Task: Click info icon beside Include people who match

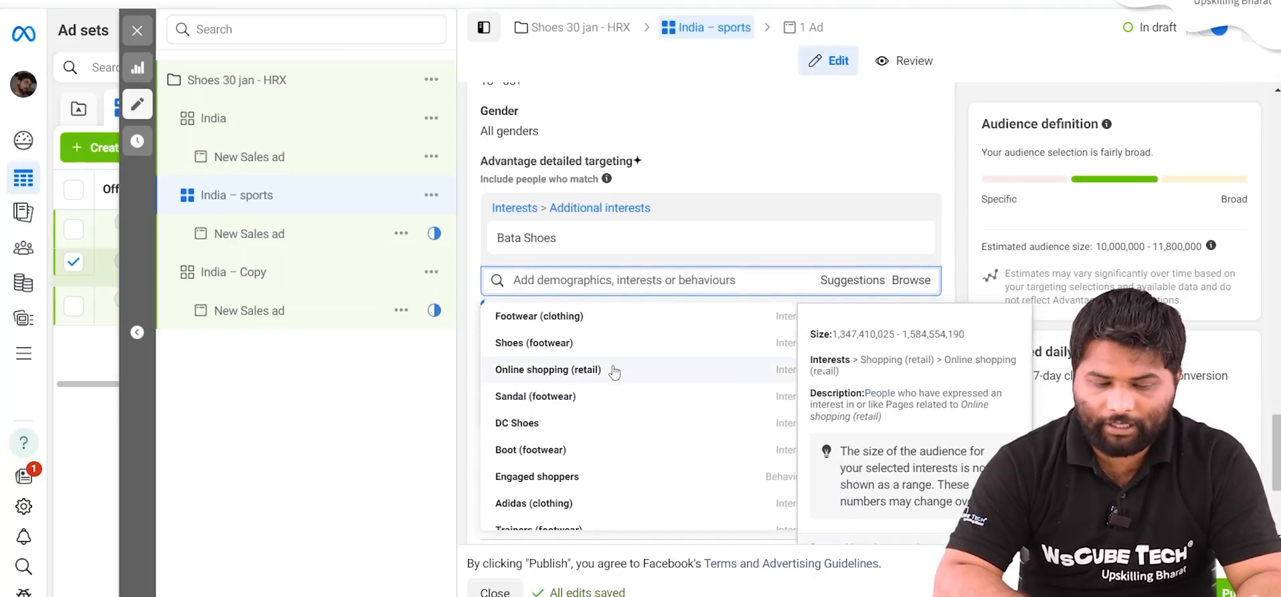Action: pyautogui.click(x=606, y=178)
